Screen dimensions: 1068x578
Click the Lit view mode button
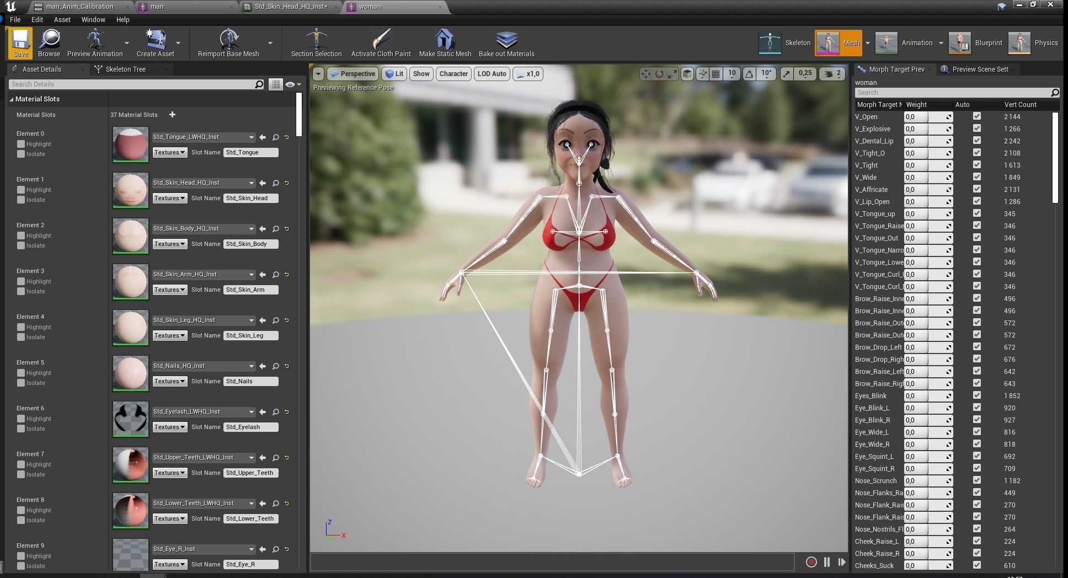pyautogui.click(x=394, y=74)
